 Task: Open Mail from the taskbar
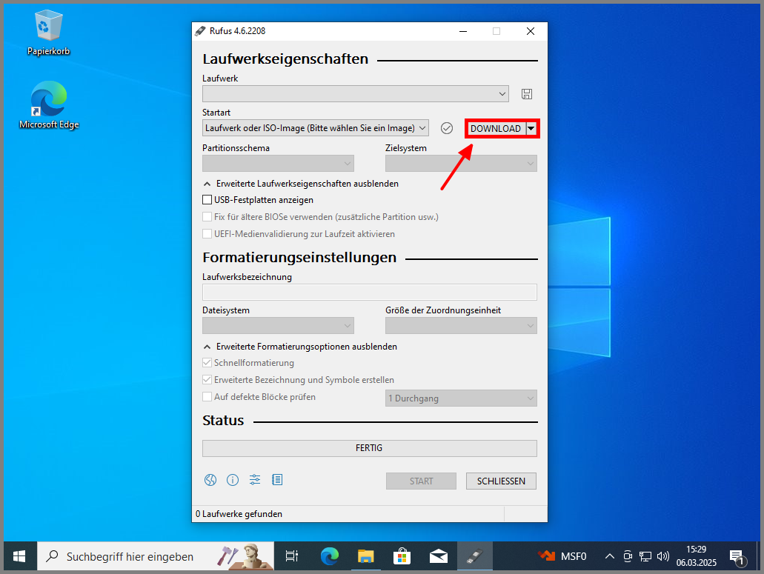click(439, 556)
